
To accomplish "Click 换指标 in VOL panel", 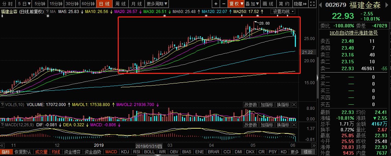I will point(283,105).
